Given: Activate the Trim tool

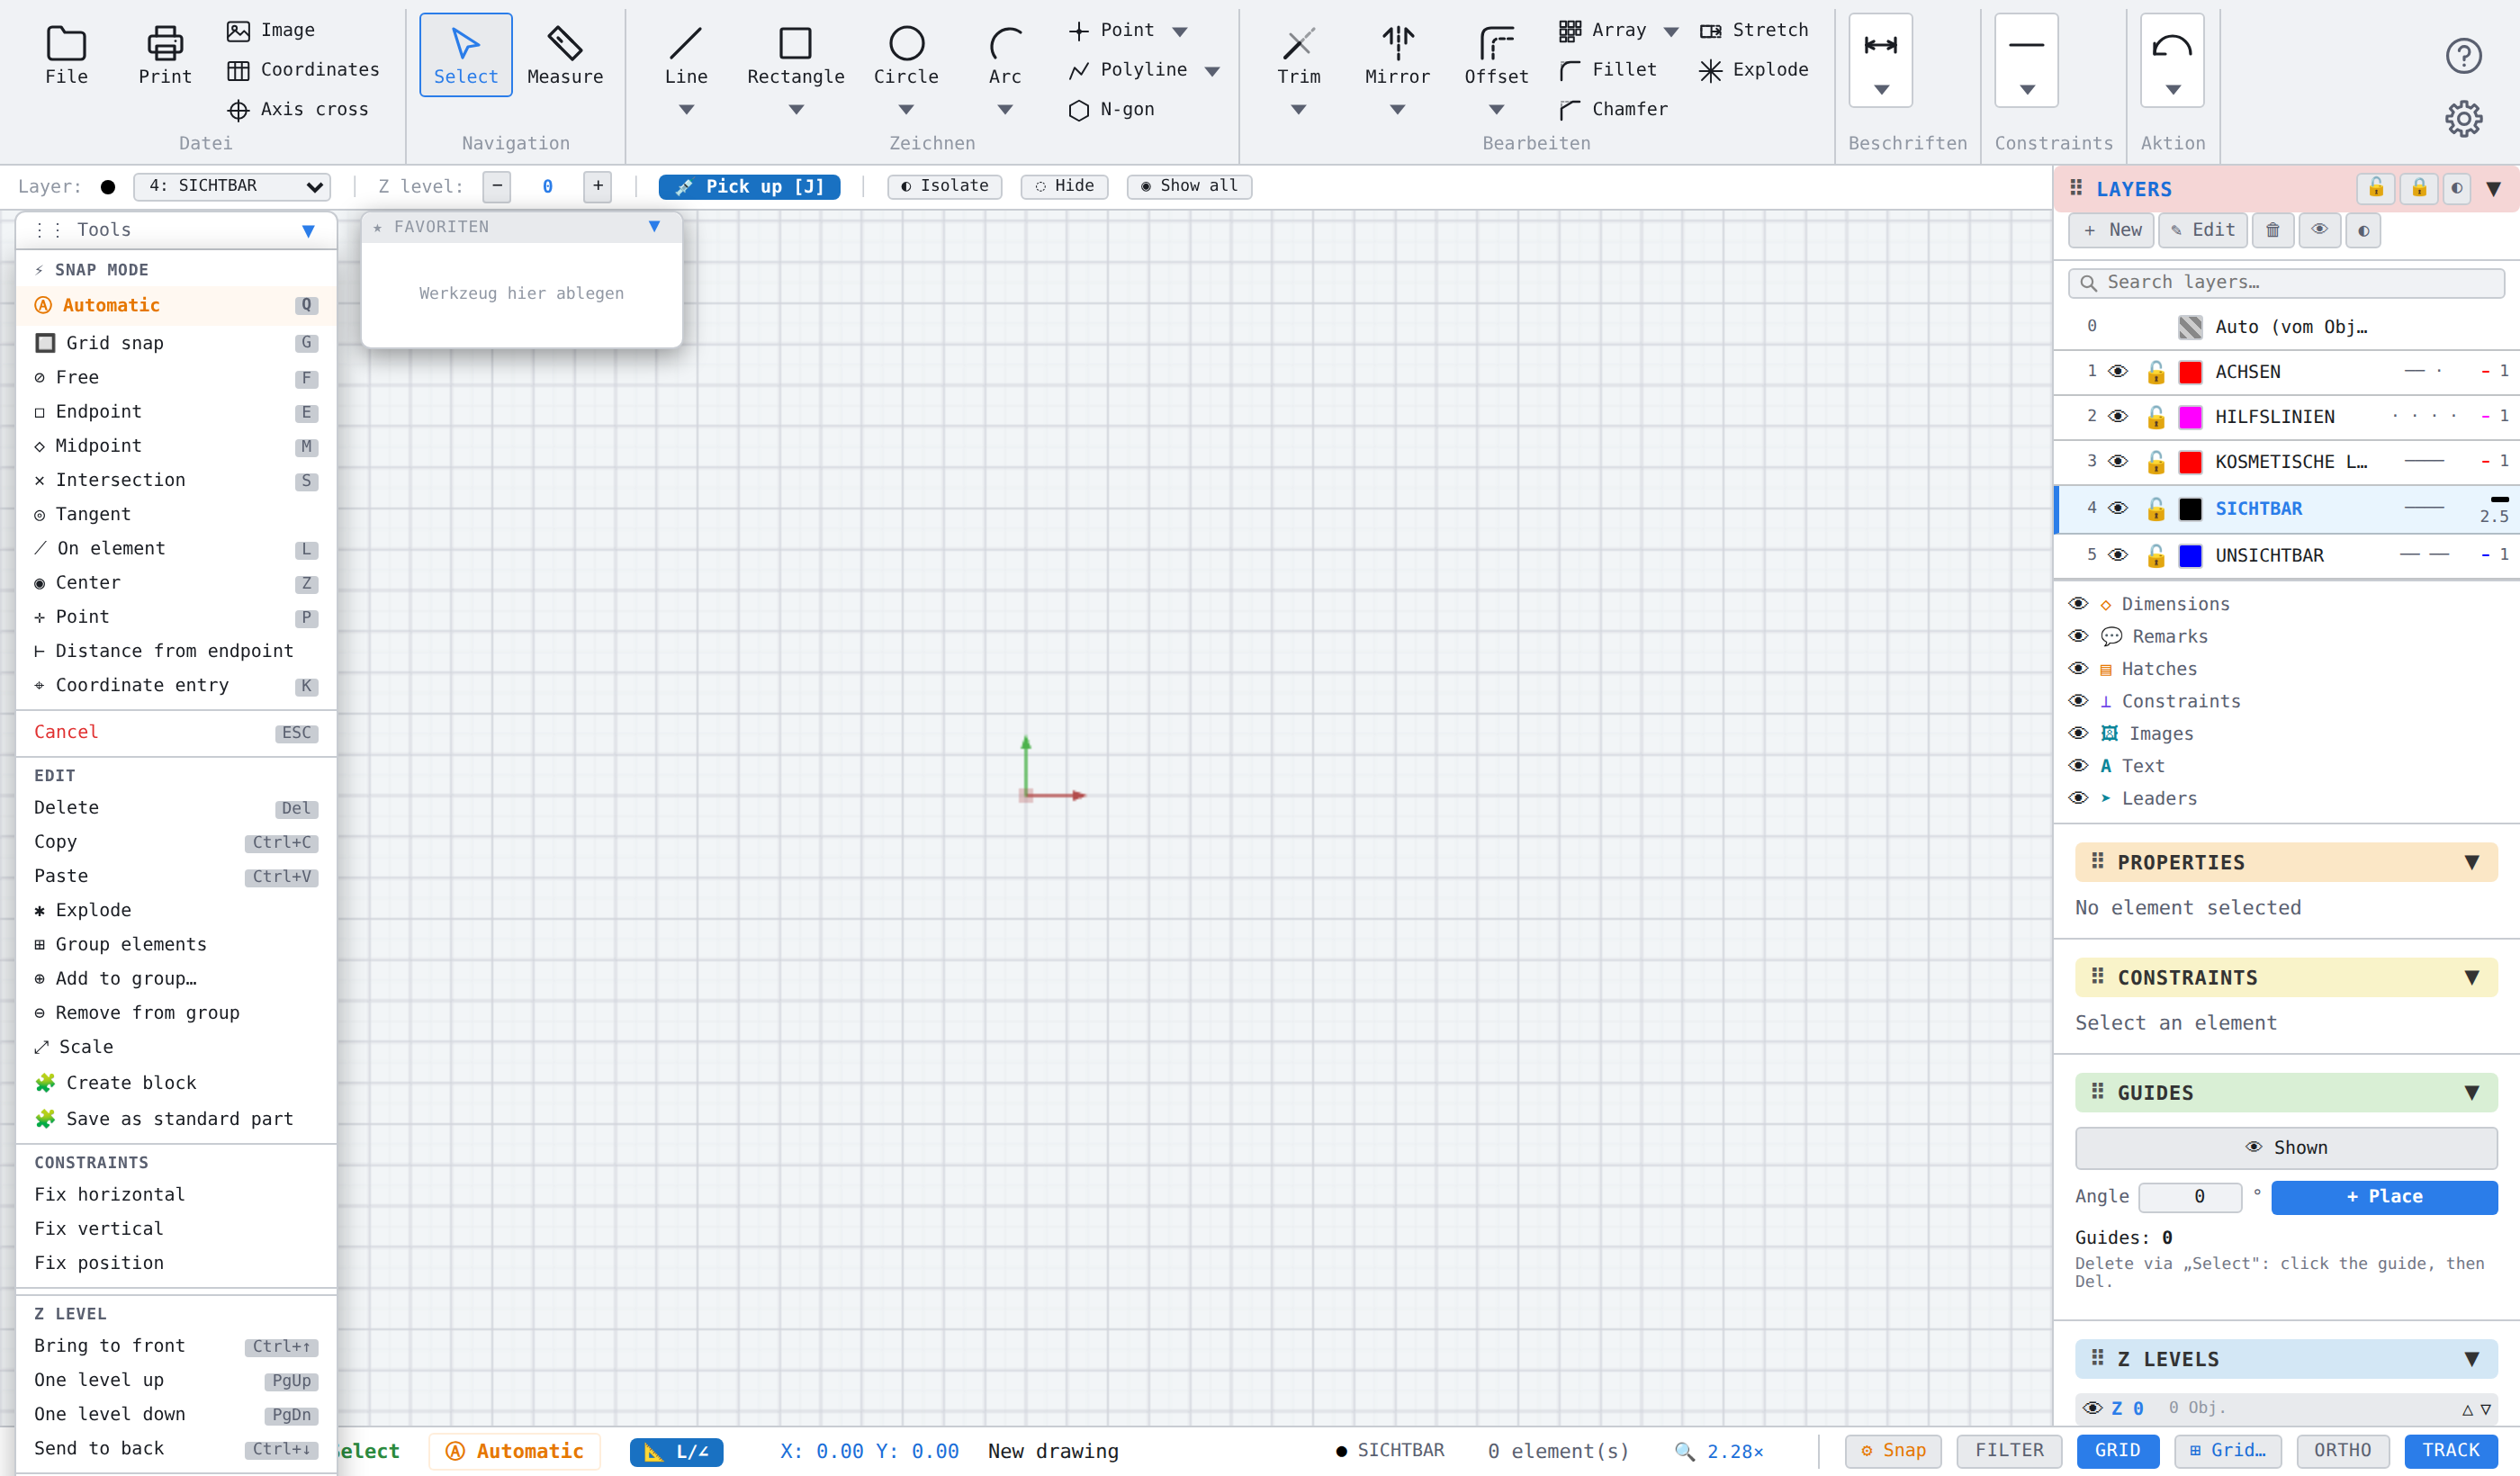Looking at the screenshot, I should tap(1298, 55).
